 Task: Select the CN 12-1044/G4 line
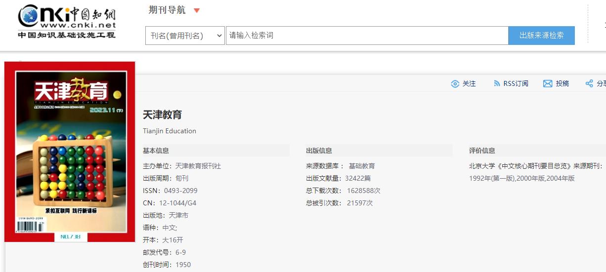[170, 203]
